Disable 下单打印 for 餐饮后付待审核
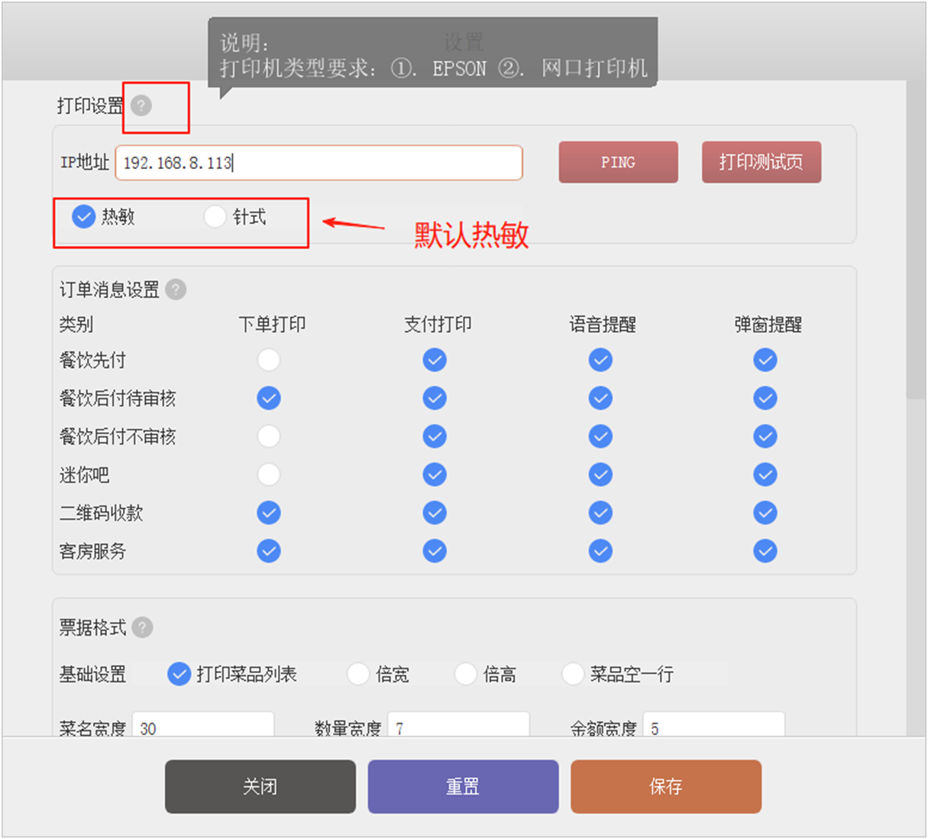The height and width of the screenshot is (839, 928). pyautogui.click(x=269, y=398)
